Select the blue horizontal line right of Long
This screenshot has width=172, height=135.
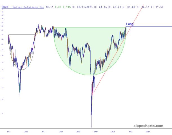[152, 26]
